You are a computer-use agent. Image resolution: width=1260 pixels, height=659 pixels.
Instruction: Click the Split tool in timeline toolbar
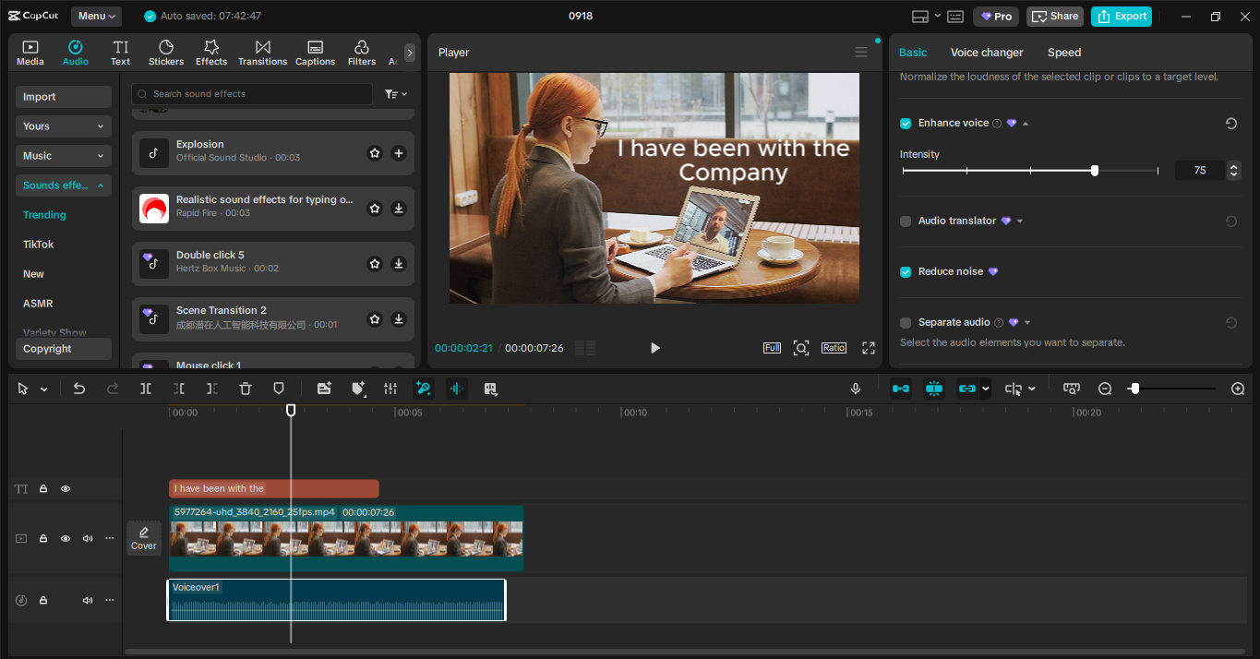(146, 389)
